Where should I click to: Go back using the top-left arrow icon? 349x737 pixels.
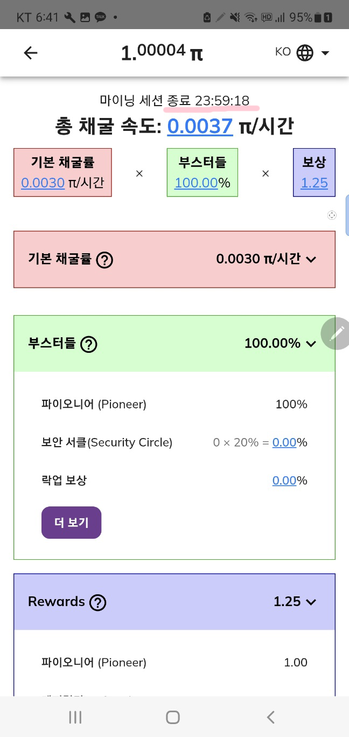point(30,53)
